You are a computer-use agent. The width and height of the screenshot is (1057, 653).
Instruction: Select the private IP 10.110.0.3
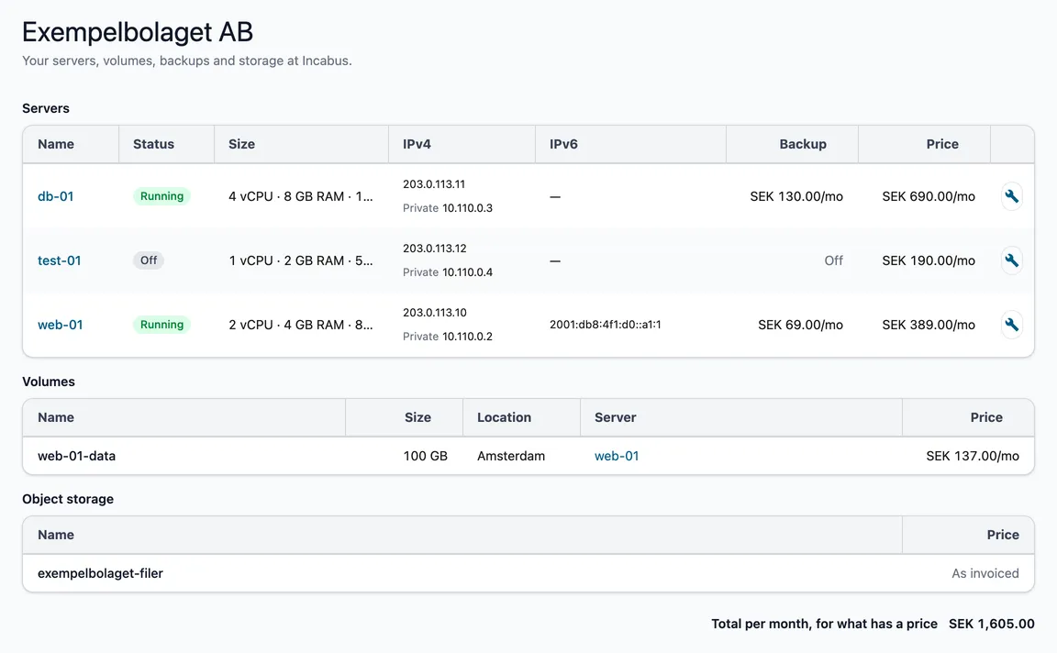467,207
